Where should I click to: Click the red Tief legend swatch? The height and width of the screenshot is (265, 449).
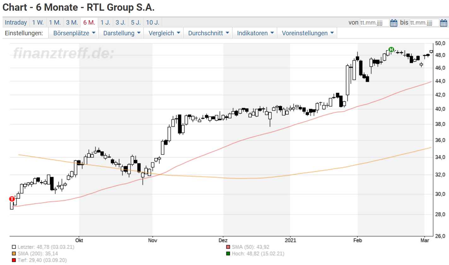click(14, 260)
